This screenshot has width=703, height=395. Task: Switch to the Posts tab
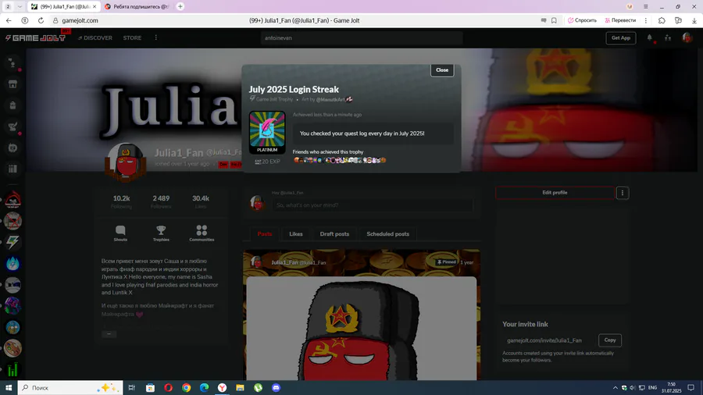click(265, 233)
